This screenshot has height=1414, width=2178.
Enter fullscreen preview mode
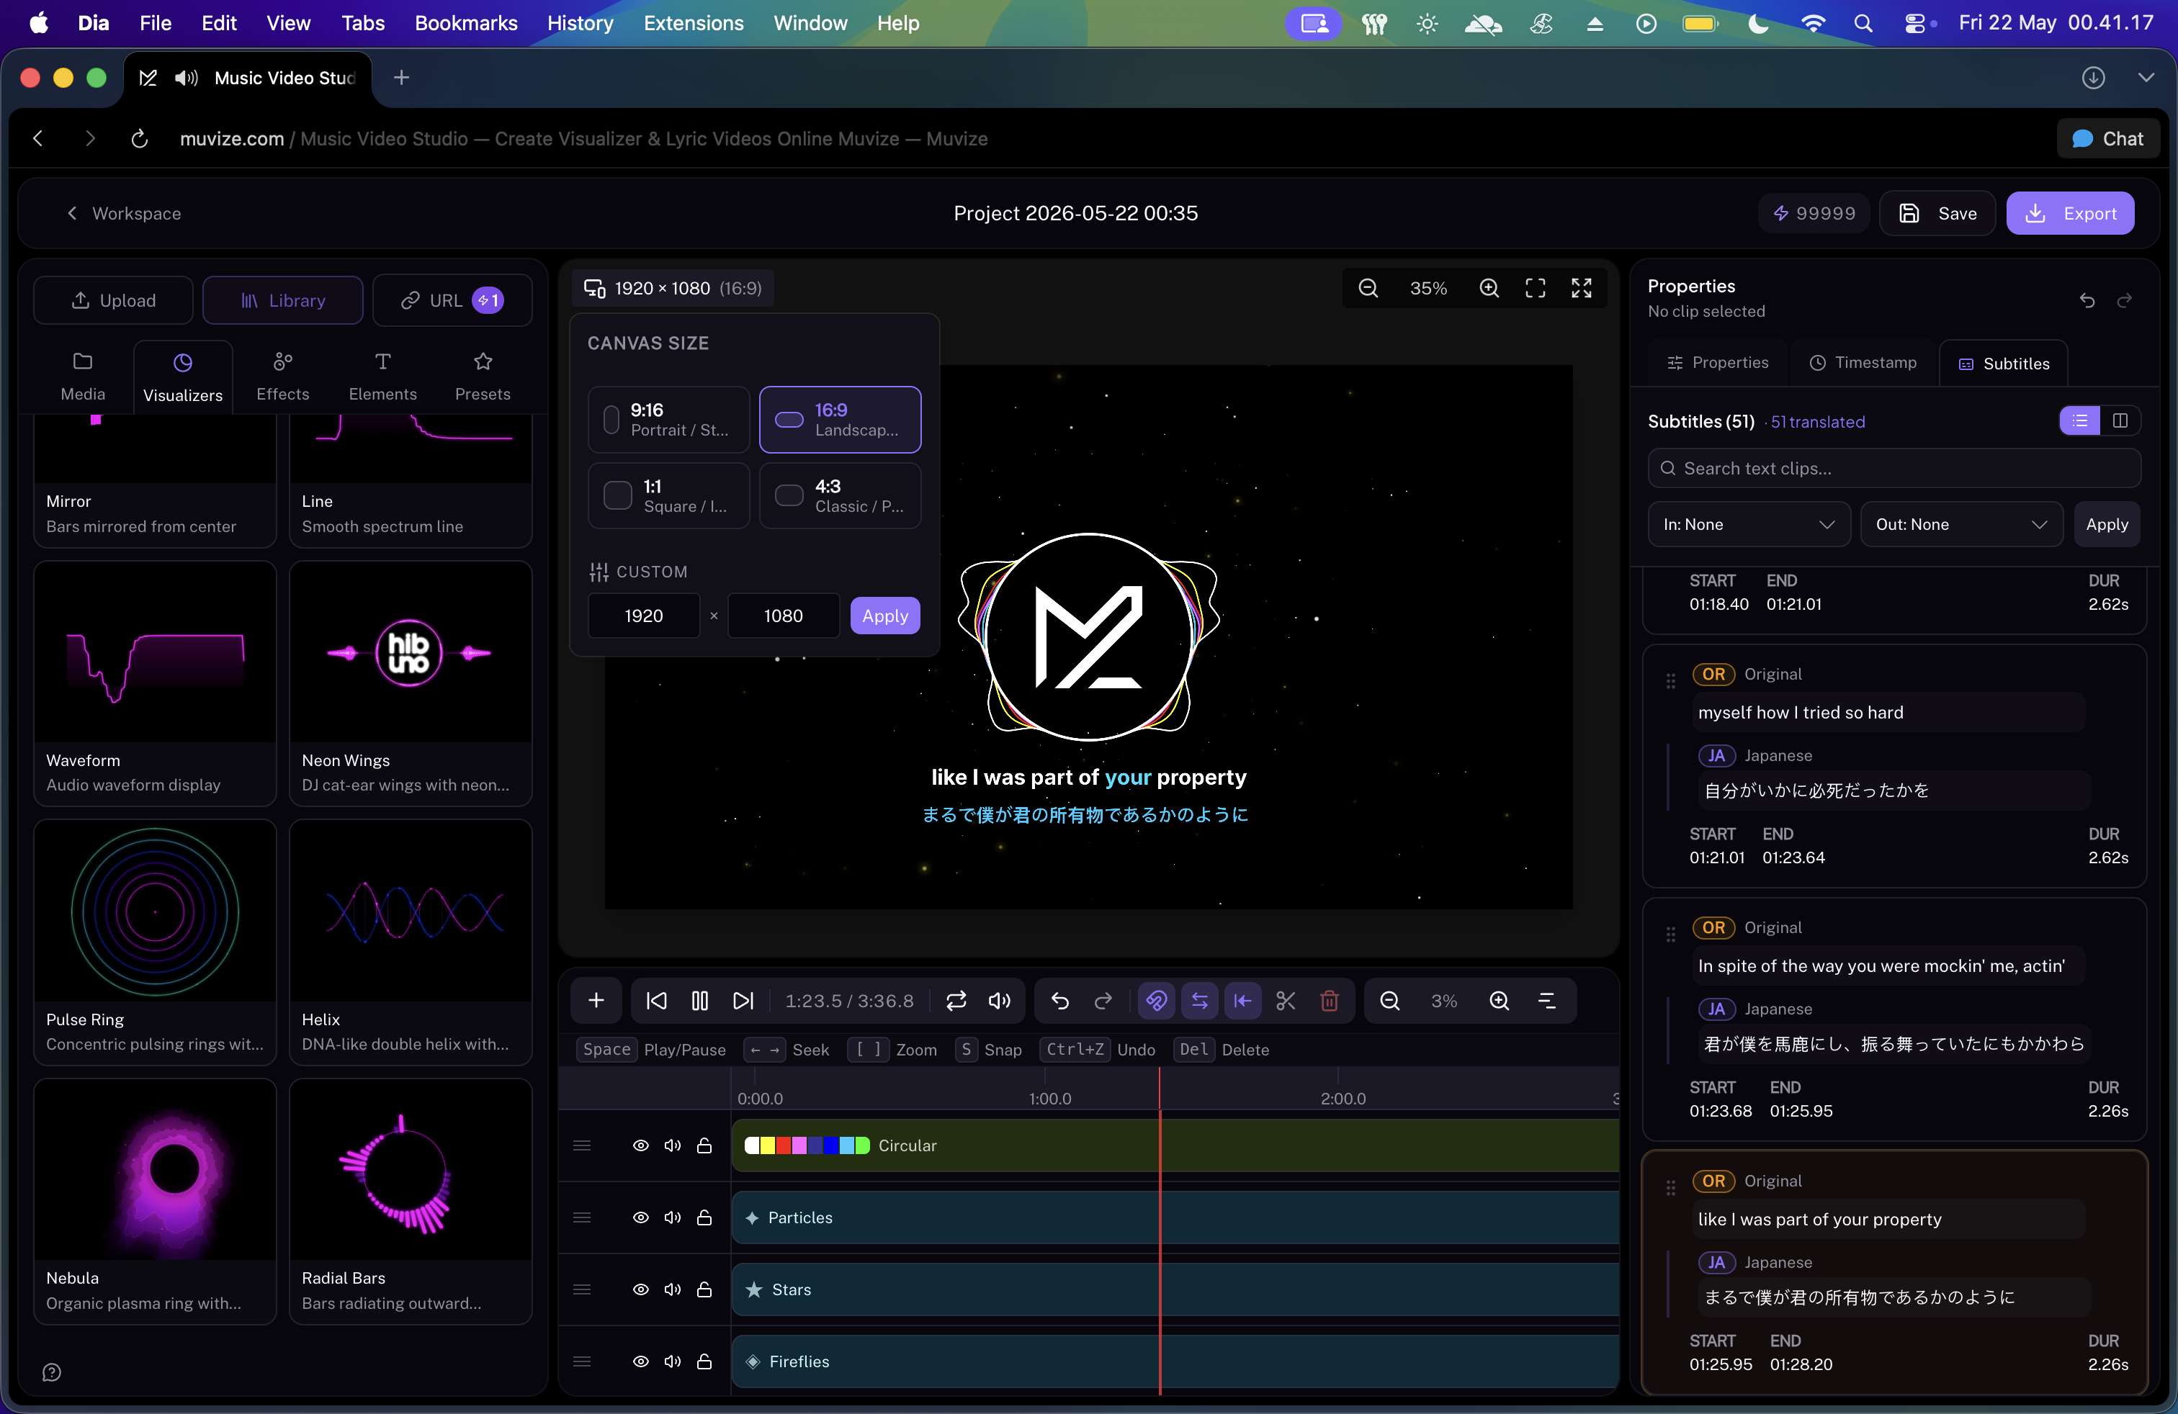(1582, 289)
